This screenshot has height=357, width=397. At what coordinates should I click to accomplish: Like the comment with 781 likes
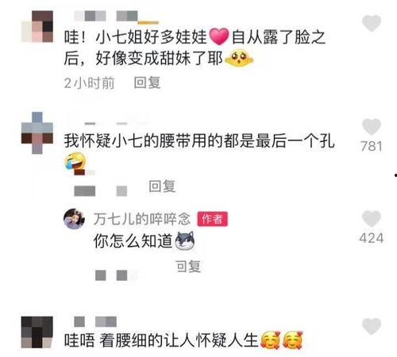coord(372,127)
